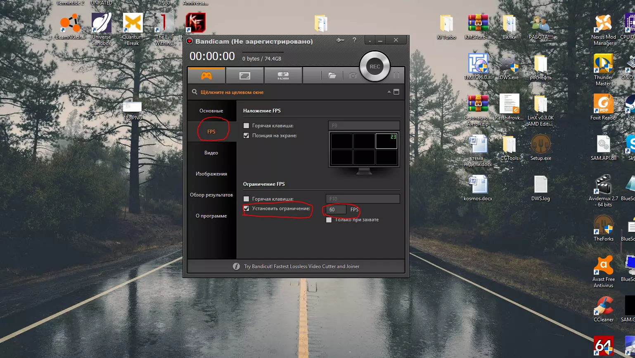Select the 123.PNG file on desktop
The image size is (635, 358).
(x=133, y=110)
